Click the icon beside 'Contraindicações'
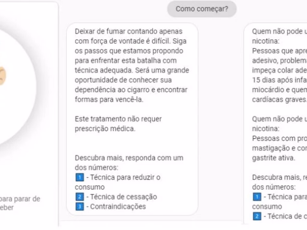 coord(79,206)
